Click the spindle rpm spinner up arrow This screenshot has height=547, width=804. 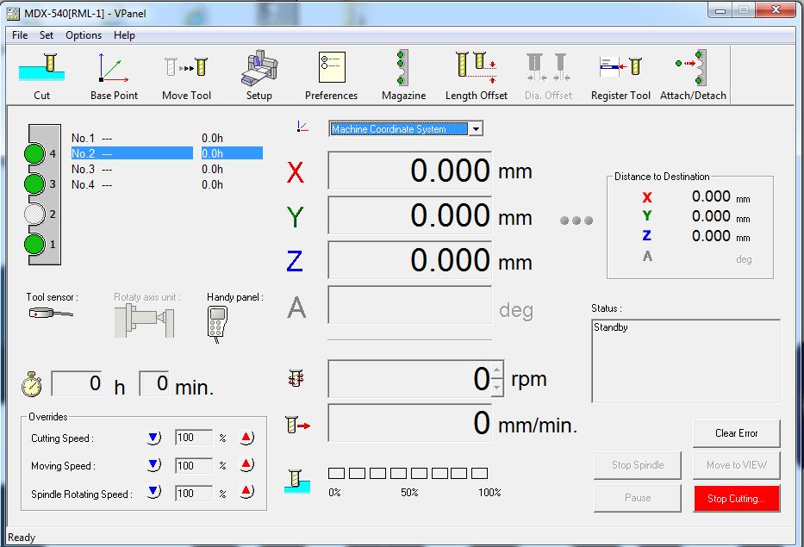click(x=496, y=371)
